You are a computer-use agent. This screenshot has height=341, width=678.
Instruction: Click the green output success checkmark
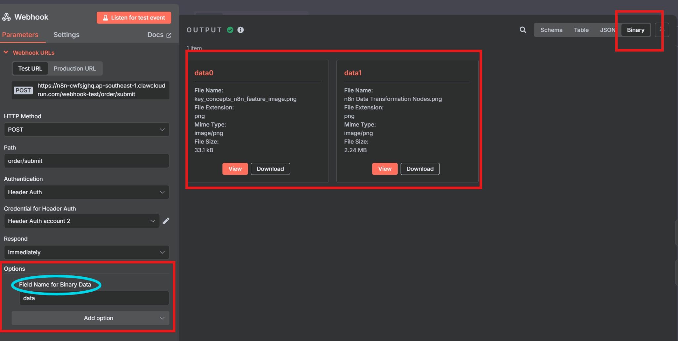point(230,30)
